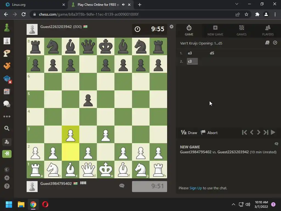The image size is (281, 211).
Task: Open the More three-dots sidebar menu
Action: 7,116
